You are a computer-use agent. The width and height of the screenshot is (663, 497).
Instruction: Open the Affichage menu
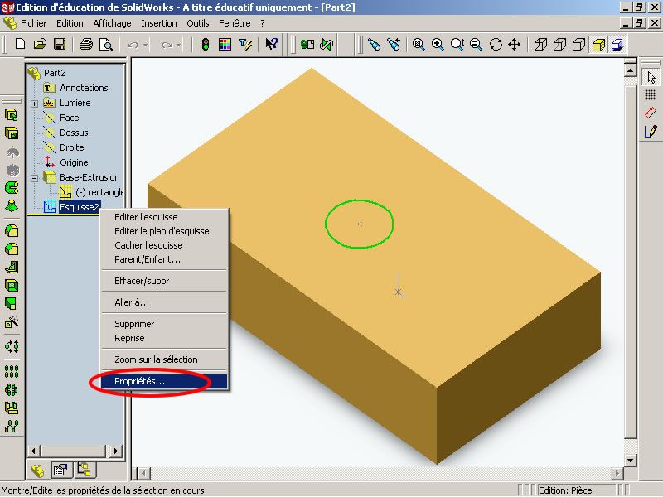point(112,23)
